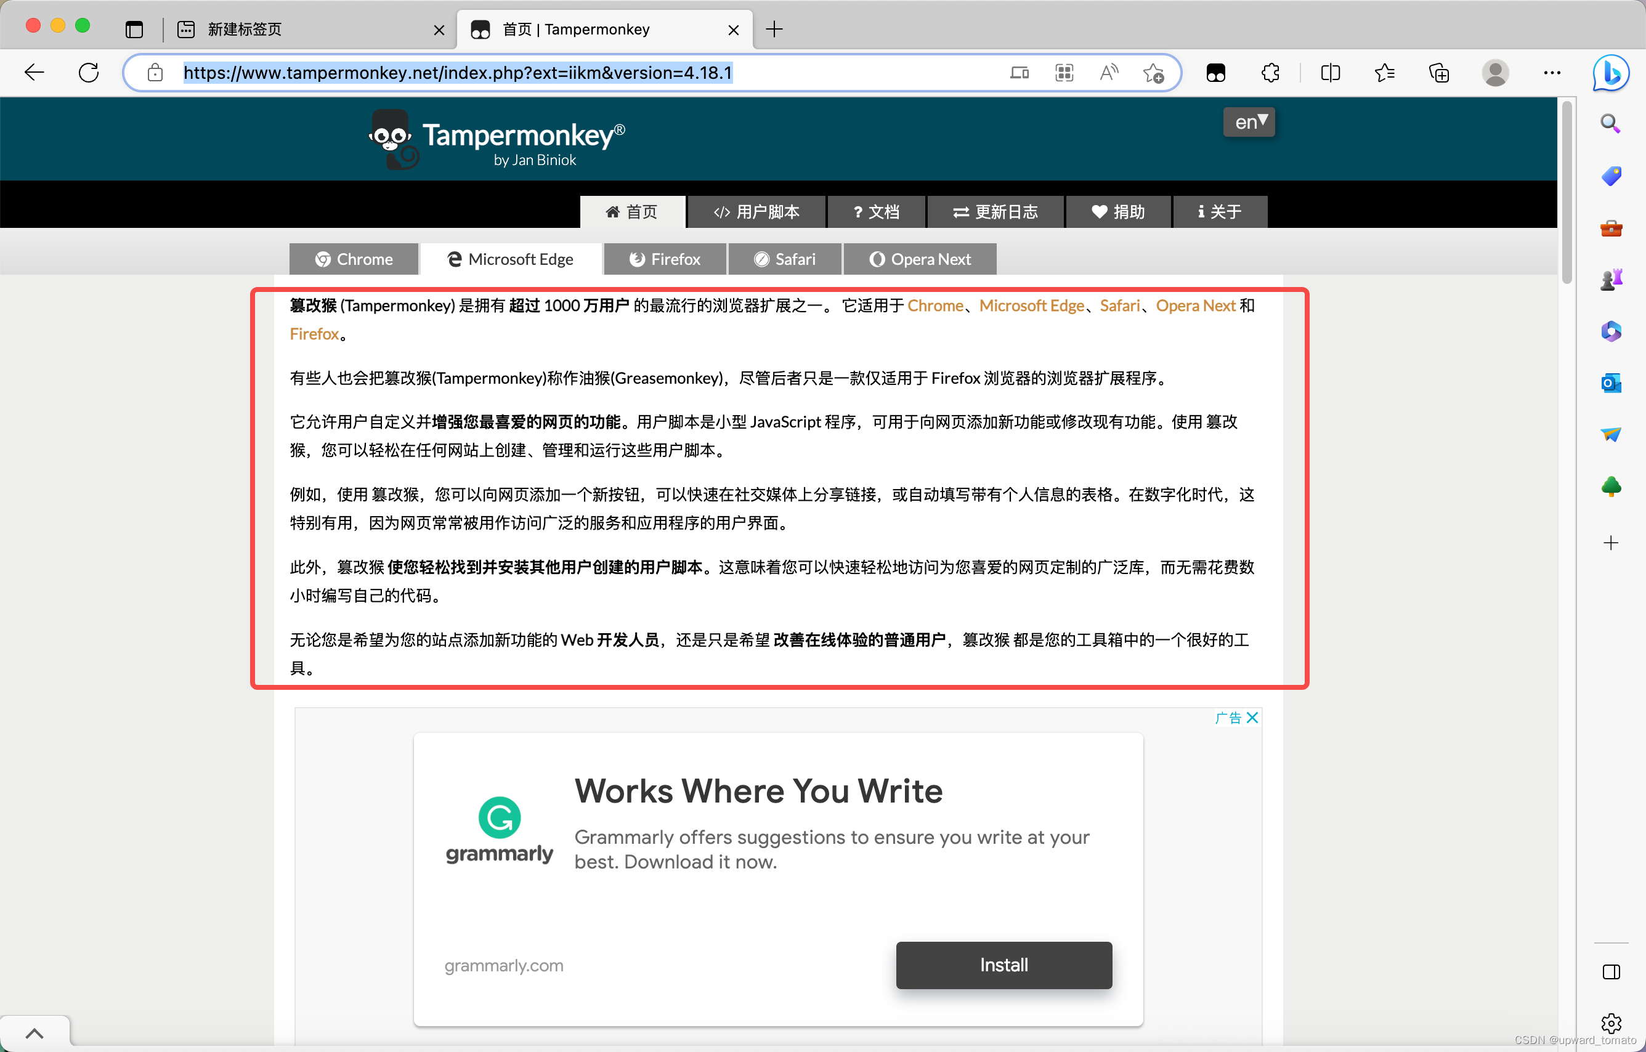1646x1052 pixels.
Task: Open the sidebar Games chess-piece icon
Action: tap(1611, 279)
